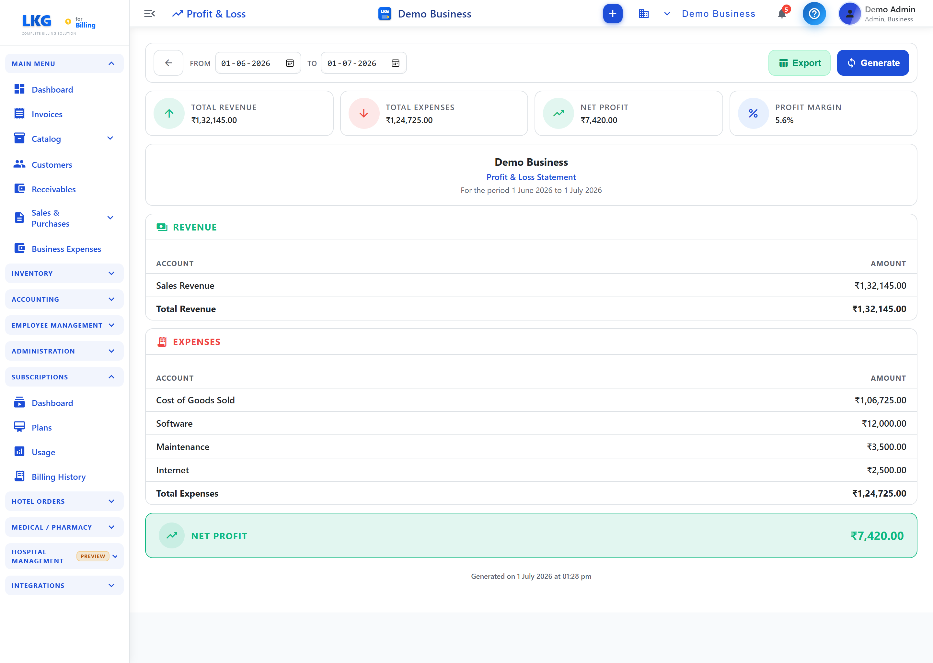
Task: Expand the Integrations section
Action: pos(64,585)
